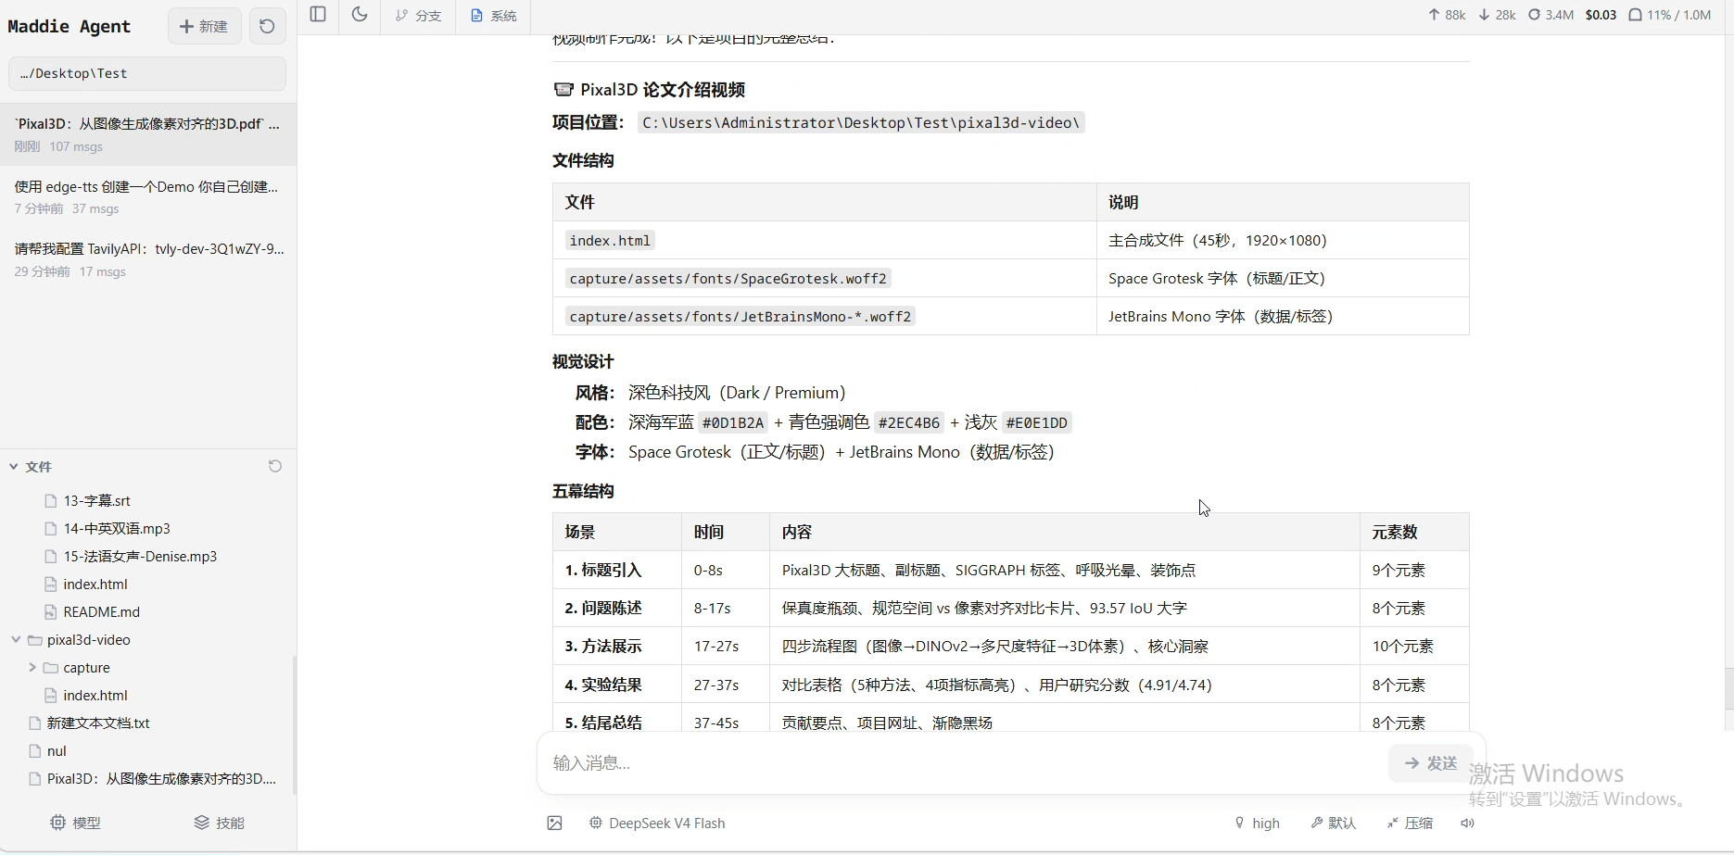The image size is (1734, 855).
Task: Click the 1. 标题引入 scene row
Action: [x=1010, y=570]
